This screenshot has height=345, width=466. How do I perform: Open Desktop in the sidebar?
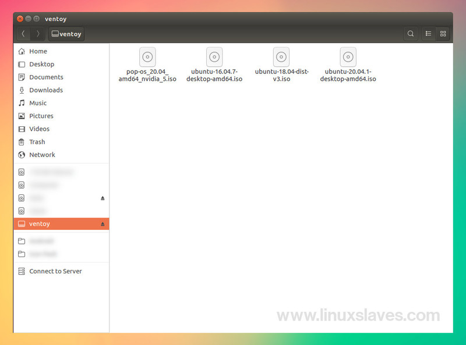(61, 65)
